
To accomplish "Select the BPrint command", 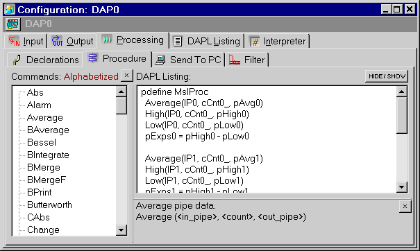I will [39, 192].
